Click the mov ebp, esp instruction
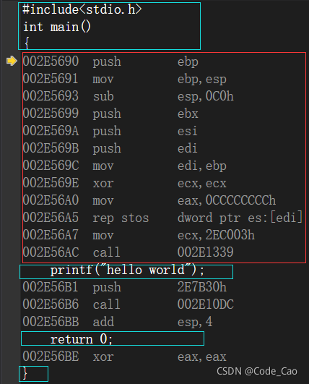This screenshot has width=309, height=384. [125, 79]
